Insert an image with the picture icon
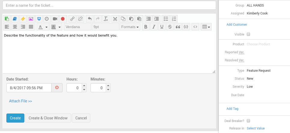290x133 pixels. pos(31,19)
